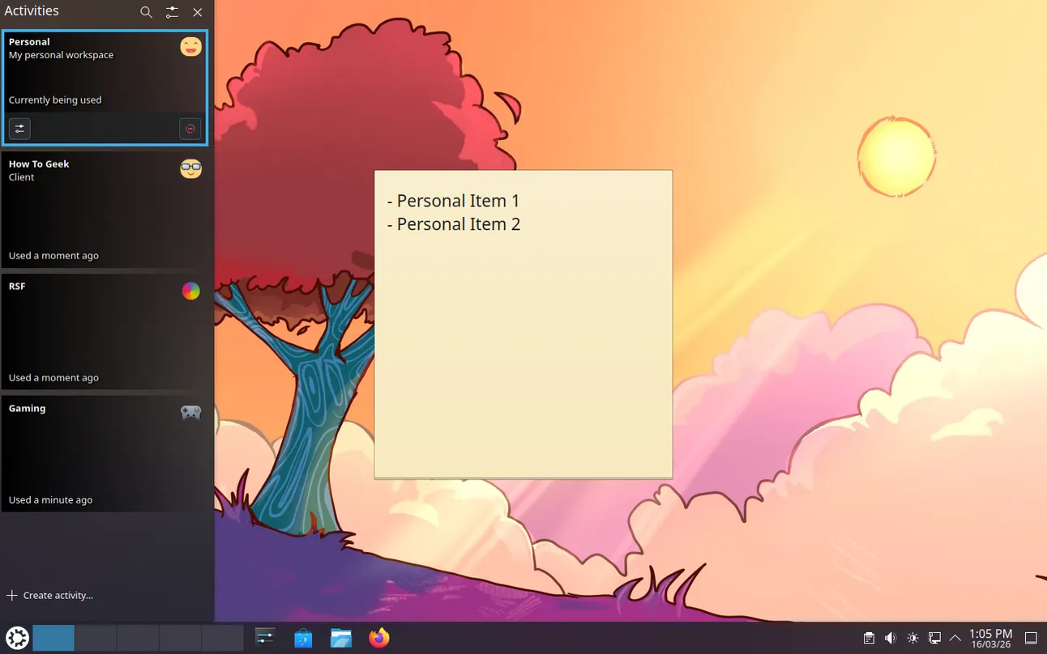Open Dolphin file manager from taskbar
The image size is (1047, 654).
341,638
